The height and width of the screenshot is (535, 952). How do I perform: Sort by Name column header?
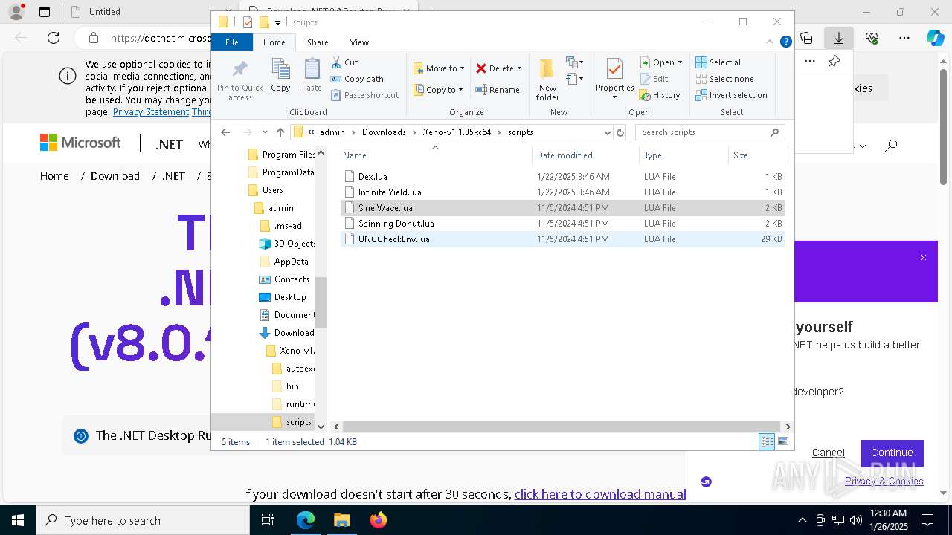435,155
